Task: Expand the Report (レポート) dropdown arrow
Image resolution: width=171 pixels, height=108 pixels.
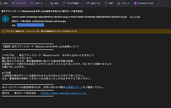Action: [46, 4]
